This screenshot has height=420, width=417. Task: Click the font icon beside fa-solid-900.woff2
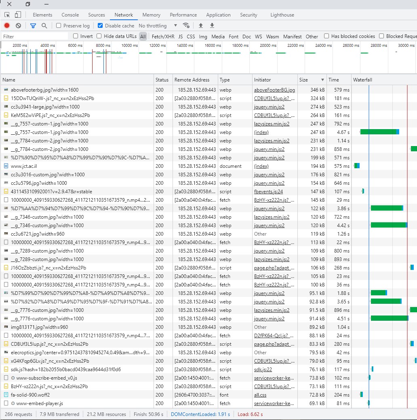[x=6, y=395]
